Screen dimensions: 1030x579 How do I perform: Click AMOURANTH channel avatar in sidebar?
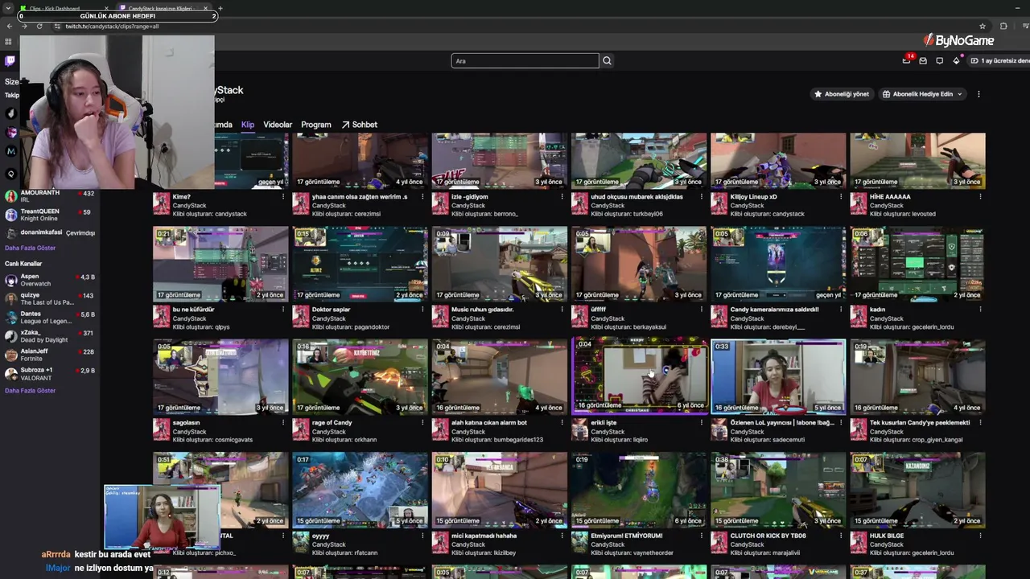11,196
